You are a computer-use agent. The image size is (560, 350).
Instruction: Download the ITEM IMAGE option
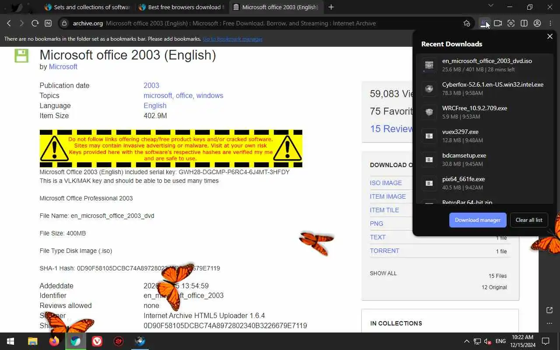point(388,196)
